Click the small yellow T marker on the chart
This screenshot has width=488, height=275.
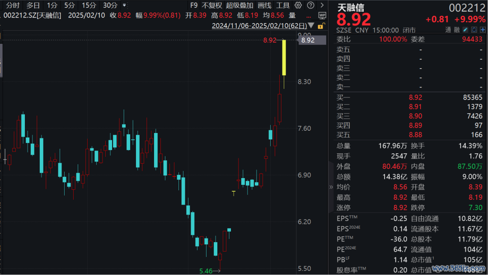tap(234, 193)
